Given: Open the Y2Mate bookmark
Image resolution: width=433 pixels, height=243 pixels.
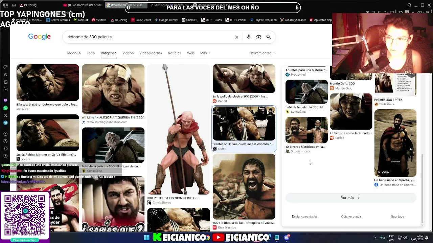Looking at the screenshot, I should [x=99, y=20].
